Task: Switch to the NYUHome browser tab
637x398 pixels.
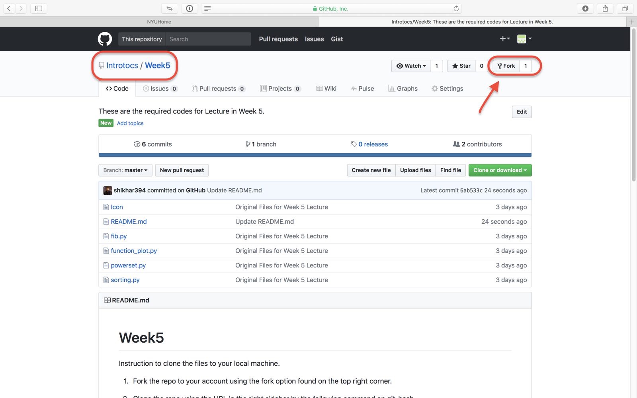Action: [x=159, y=22]
